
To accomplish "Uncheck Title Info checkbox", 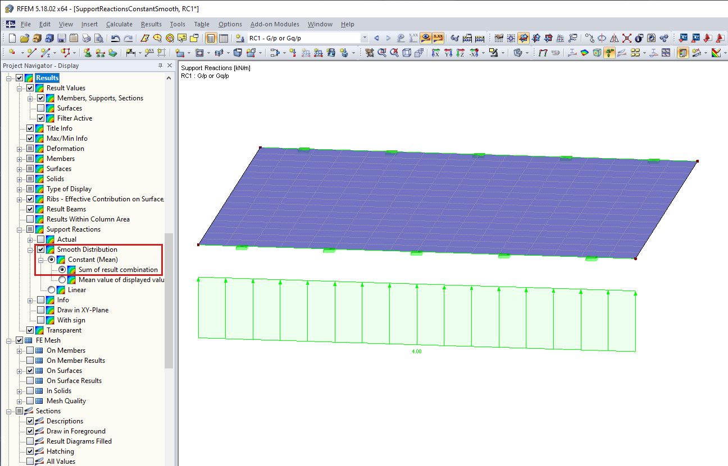I will (30, 128).
